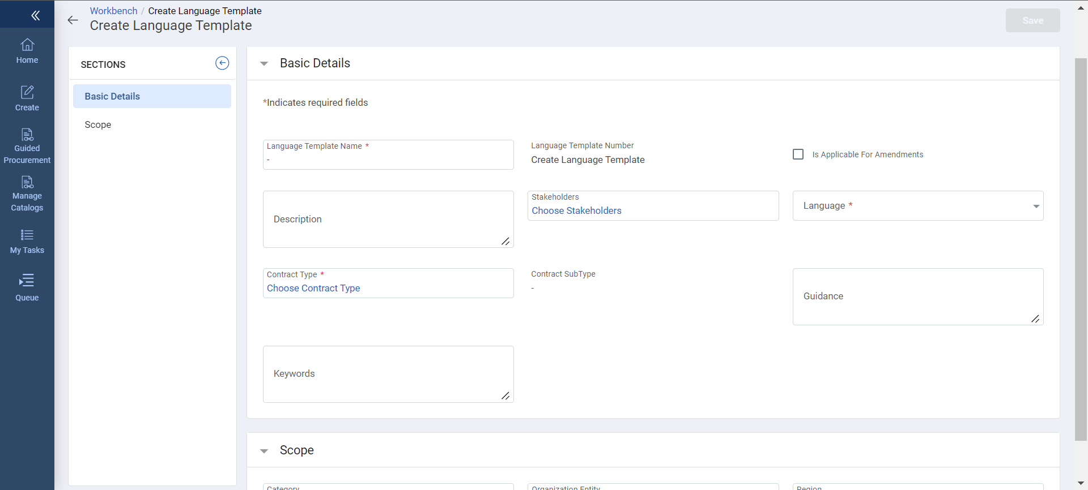Click the Workbench breadcrumb link

(113, 11)
